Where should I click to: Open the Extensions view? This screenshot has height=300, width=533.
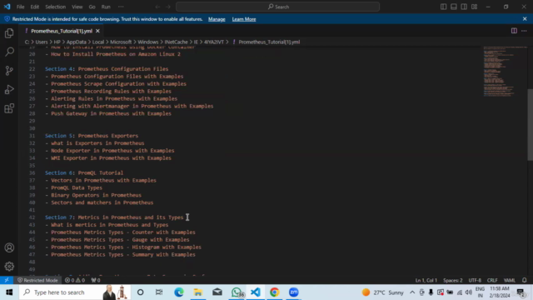pyautogui.click(x=9, y=108)
